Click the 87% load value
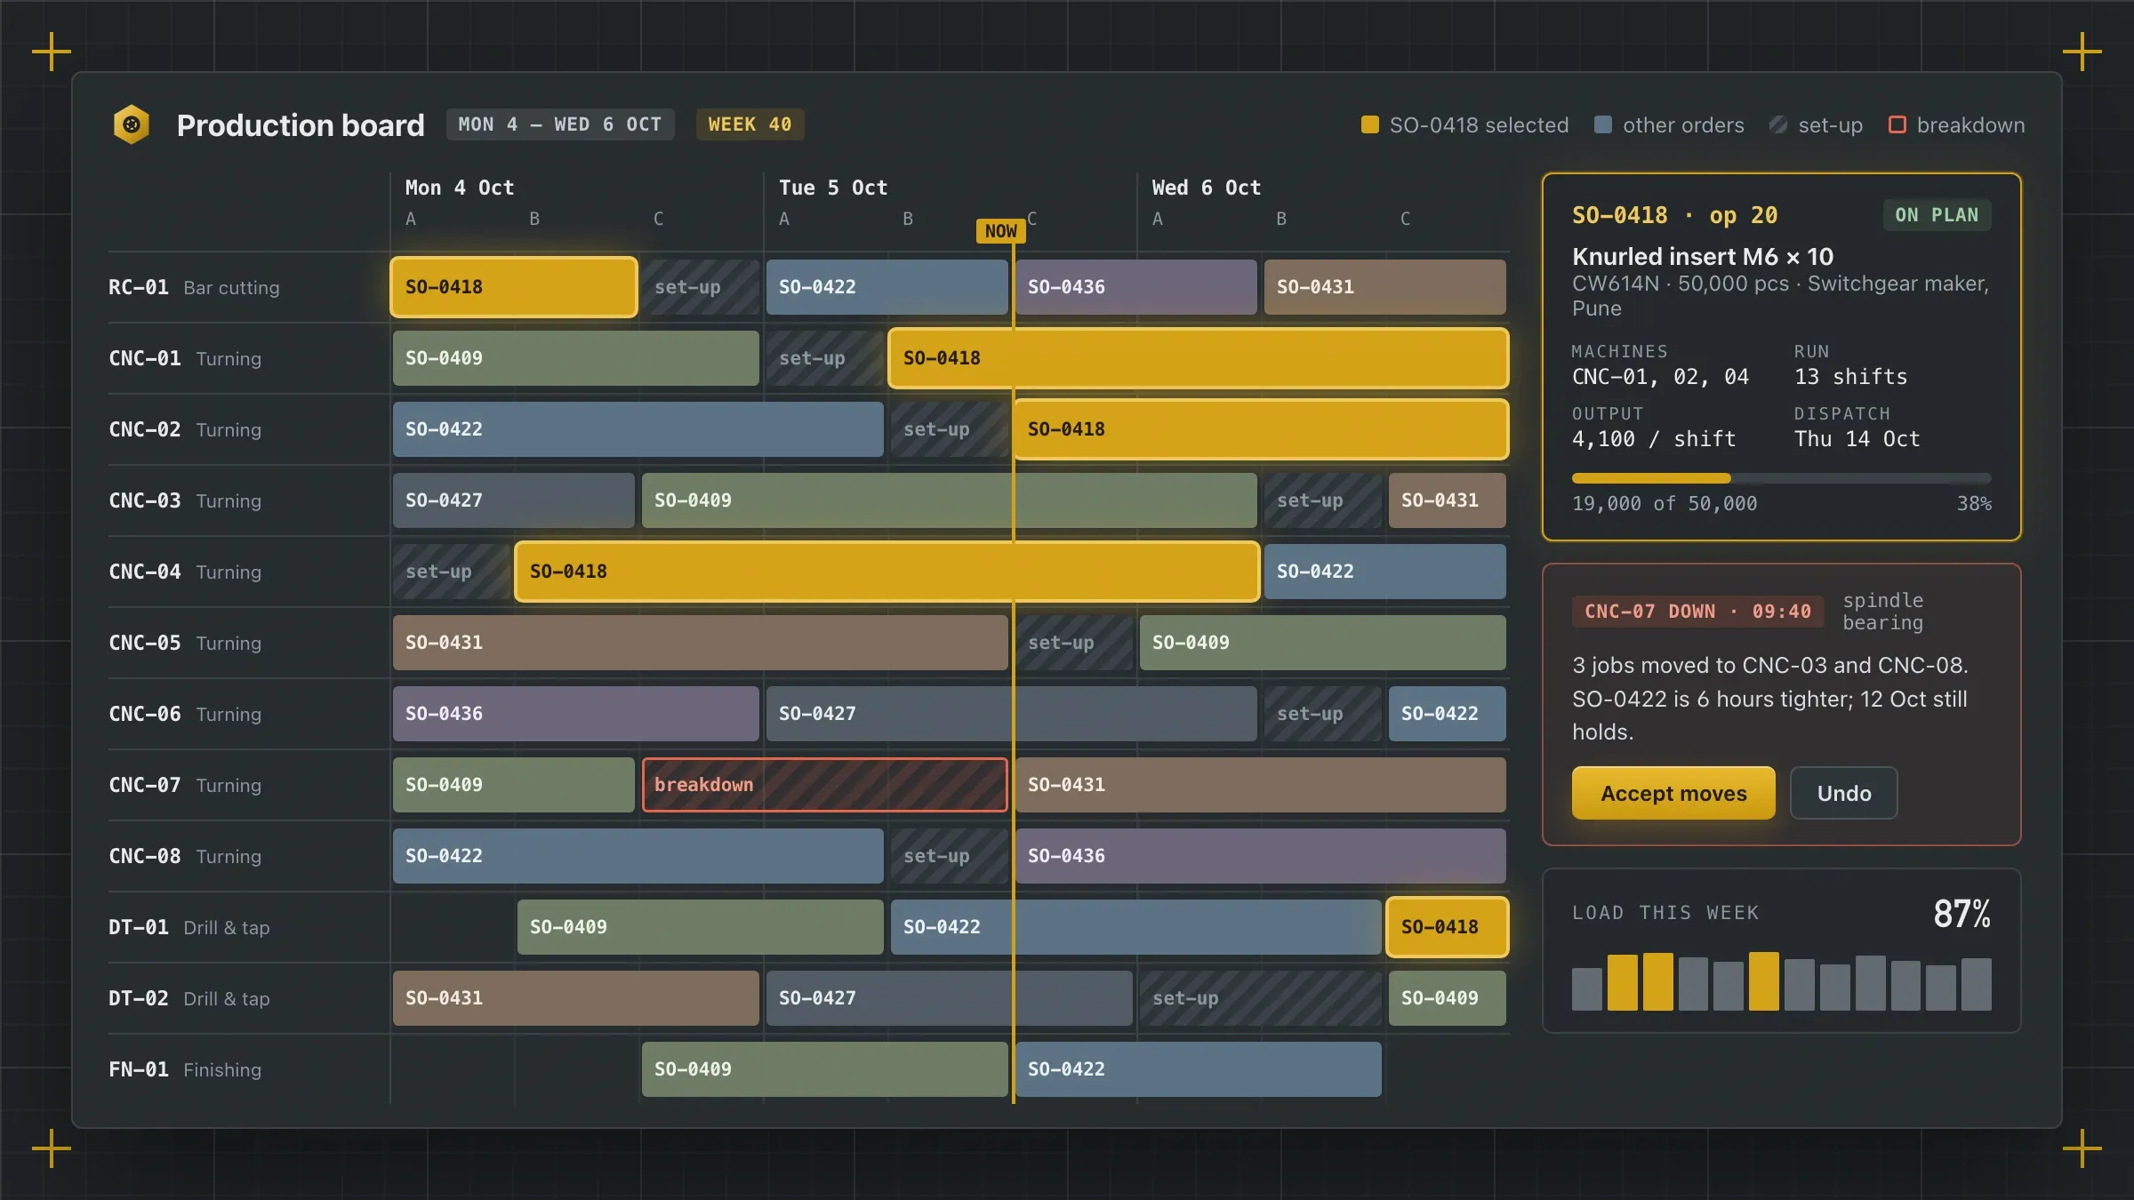The width and height of the screenshot is (2134, 1200). pos(1962,914)
